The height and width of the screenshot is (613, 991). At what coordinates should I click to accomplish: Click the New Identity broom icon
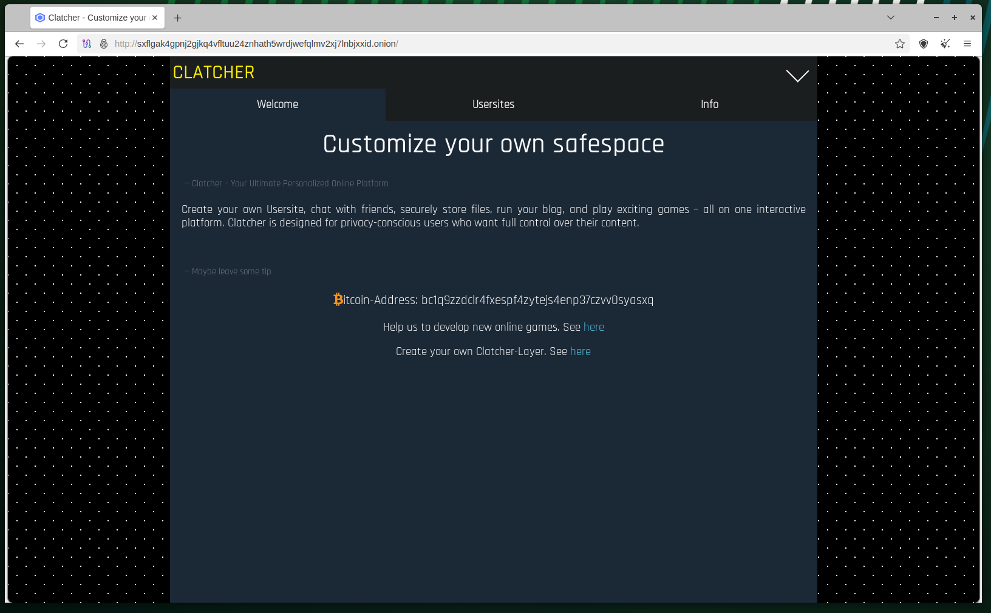pyautogui.click(x=945, y=44)
